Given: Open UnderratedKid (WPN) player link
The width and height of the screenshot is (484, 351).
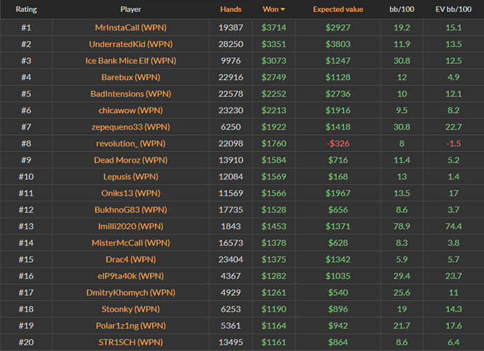Looking at the screenshot, I should point(130,44).
